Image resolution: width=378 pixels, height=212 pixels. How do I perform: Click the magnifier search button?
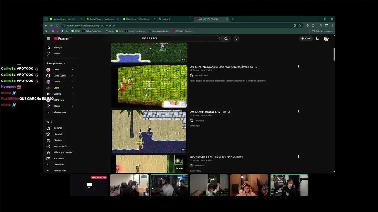[x=226, y=39]
